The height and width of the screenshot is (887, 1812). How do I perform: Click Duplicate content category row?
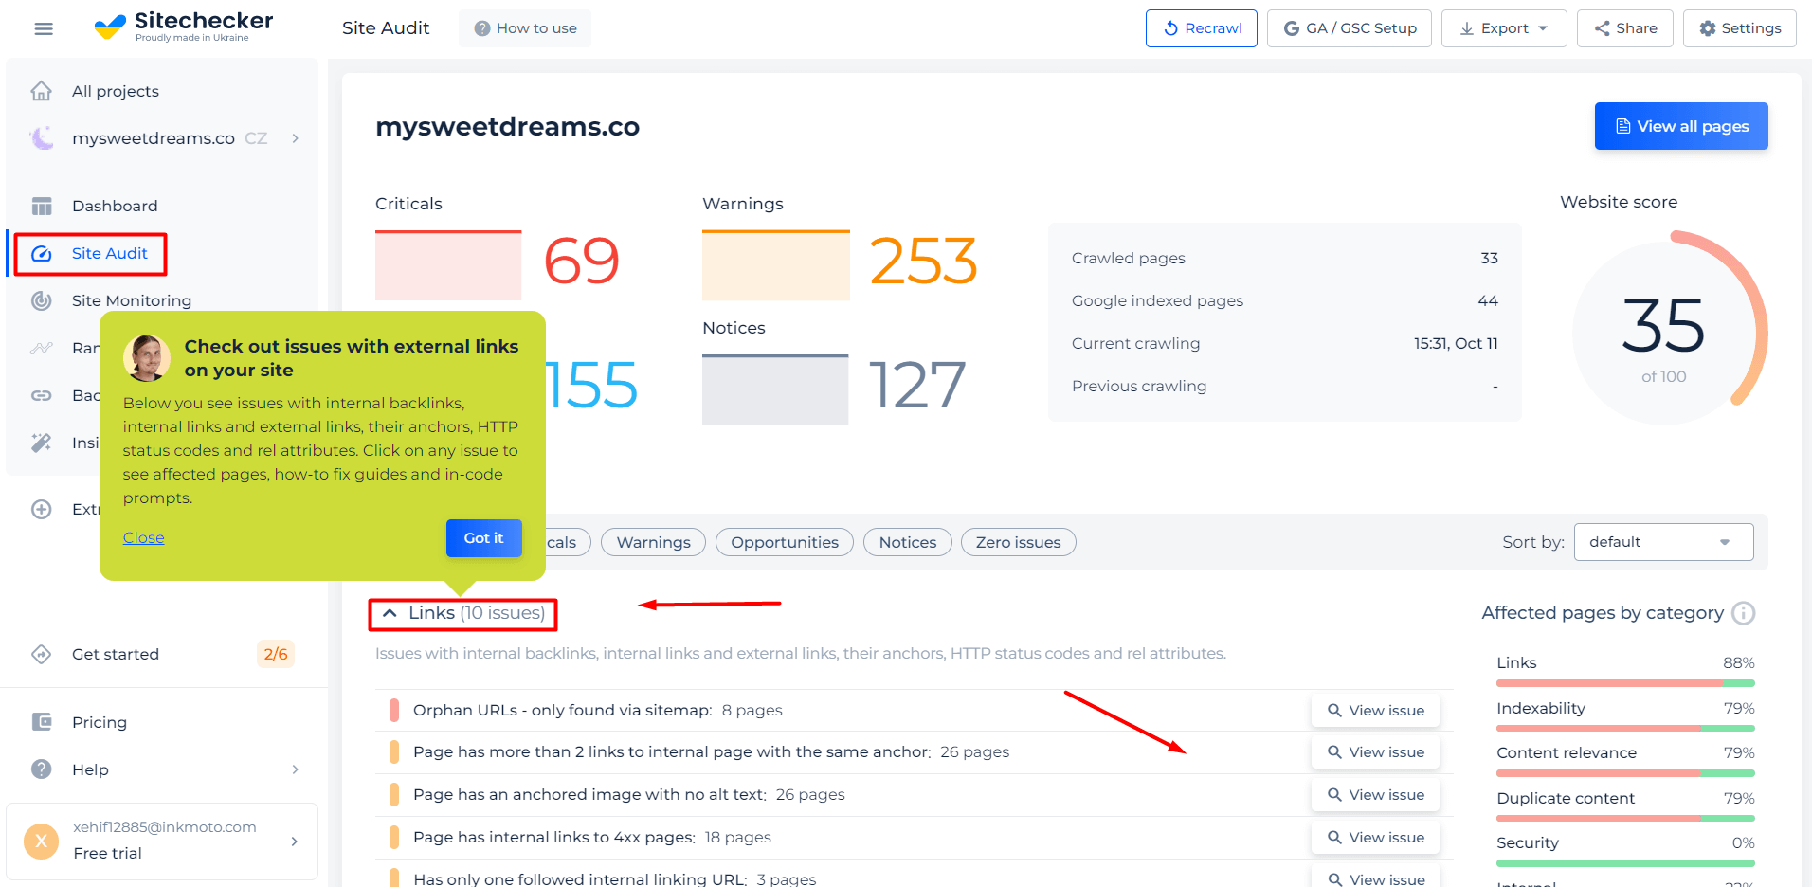click(x=1625, y=806)
